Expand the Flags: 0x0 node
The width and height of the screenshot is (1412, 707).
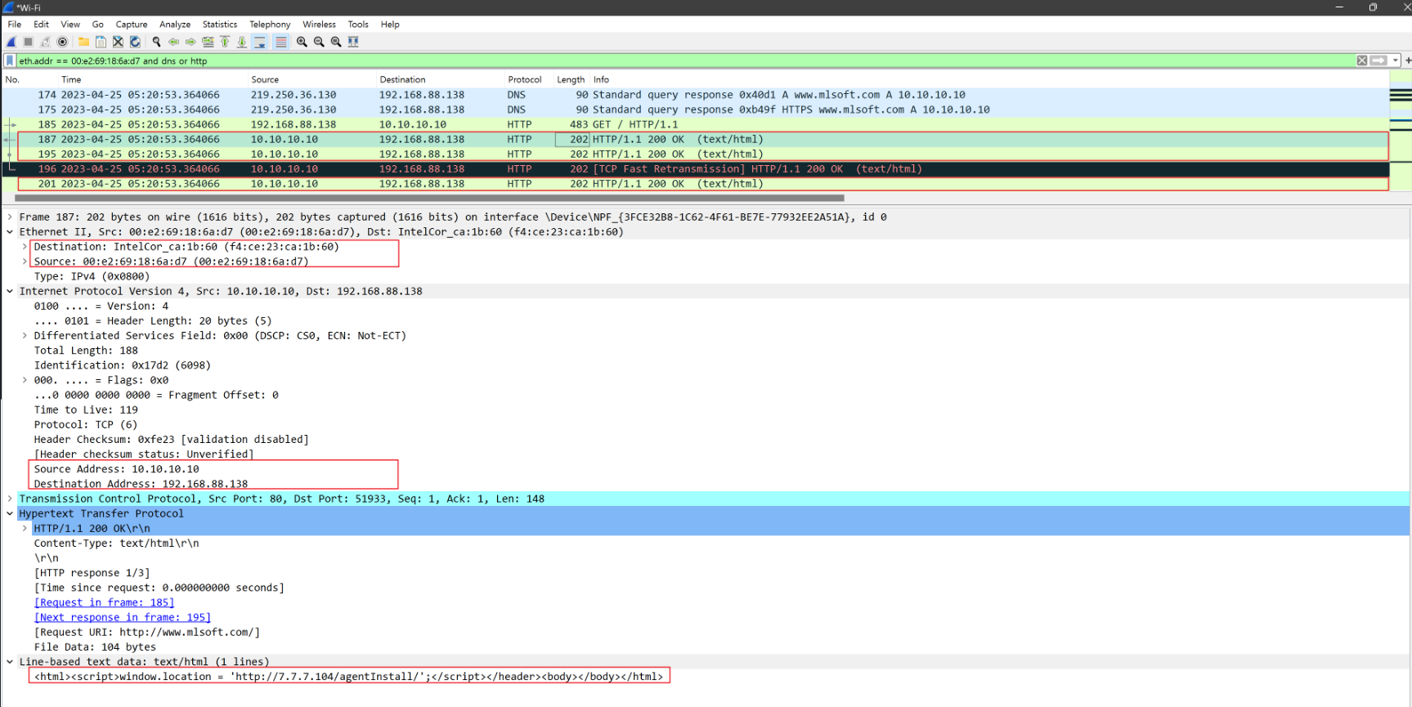[x=25, y=380]
